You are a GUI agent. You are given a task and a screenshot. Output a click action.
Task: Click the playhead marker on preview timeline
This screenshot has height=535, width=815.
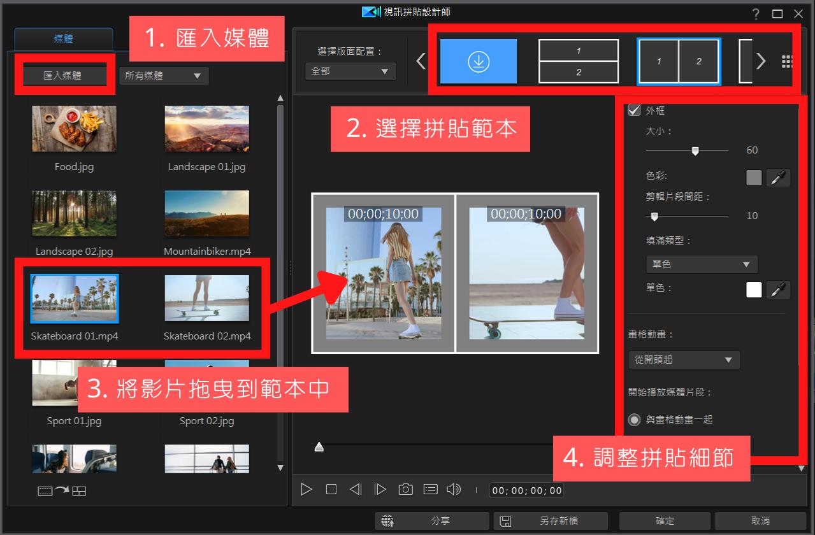click(x=319, y=447)
